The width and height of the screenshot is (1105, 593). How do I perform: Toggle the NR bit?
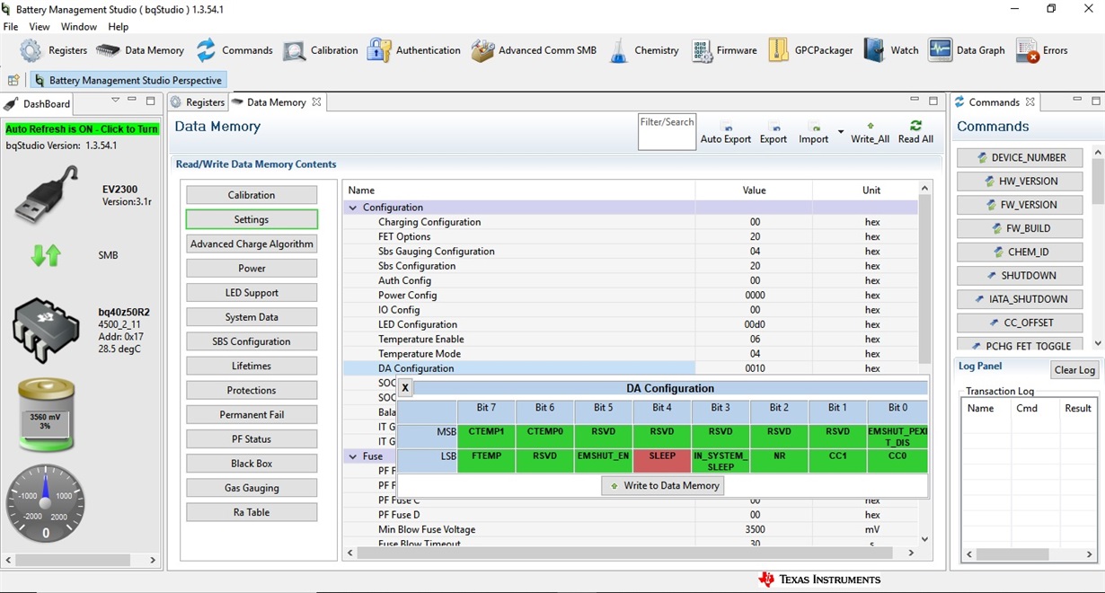point(779,461)
